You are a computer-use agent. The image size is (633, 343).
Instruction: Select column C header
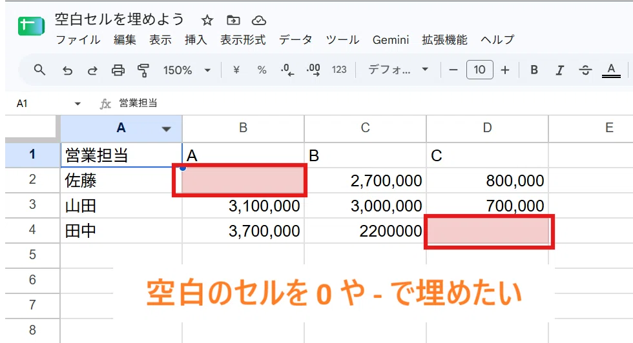click(x=365, y=128)
